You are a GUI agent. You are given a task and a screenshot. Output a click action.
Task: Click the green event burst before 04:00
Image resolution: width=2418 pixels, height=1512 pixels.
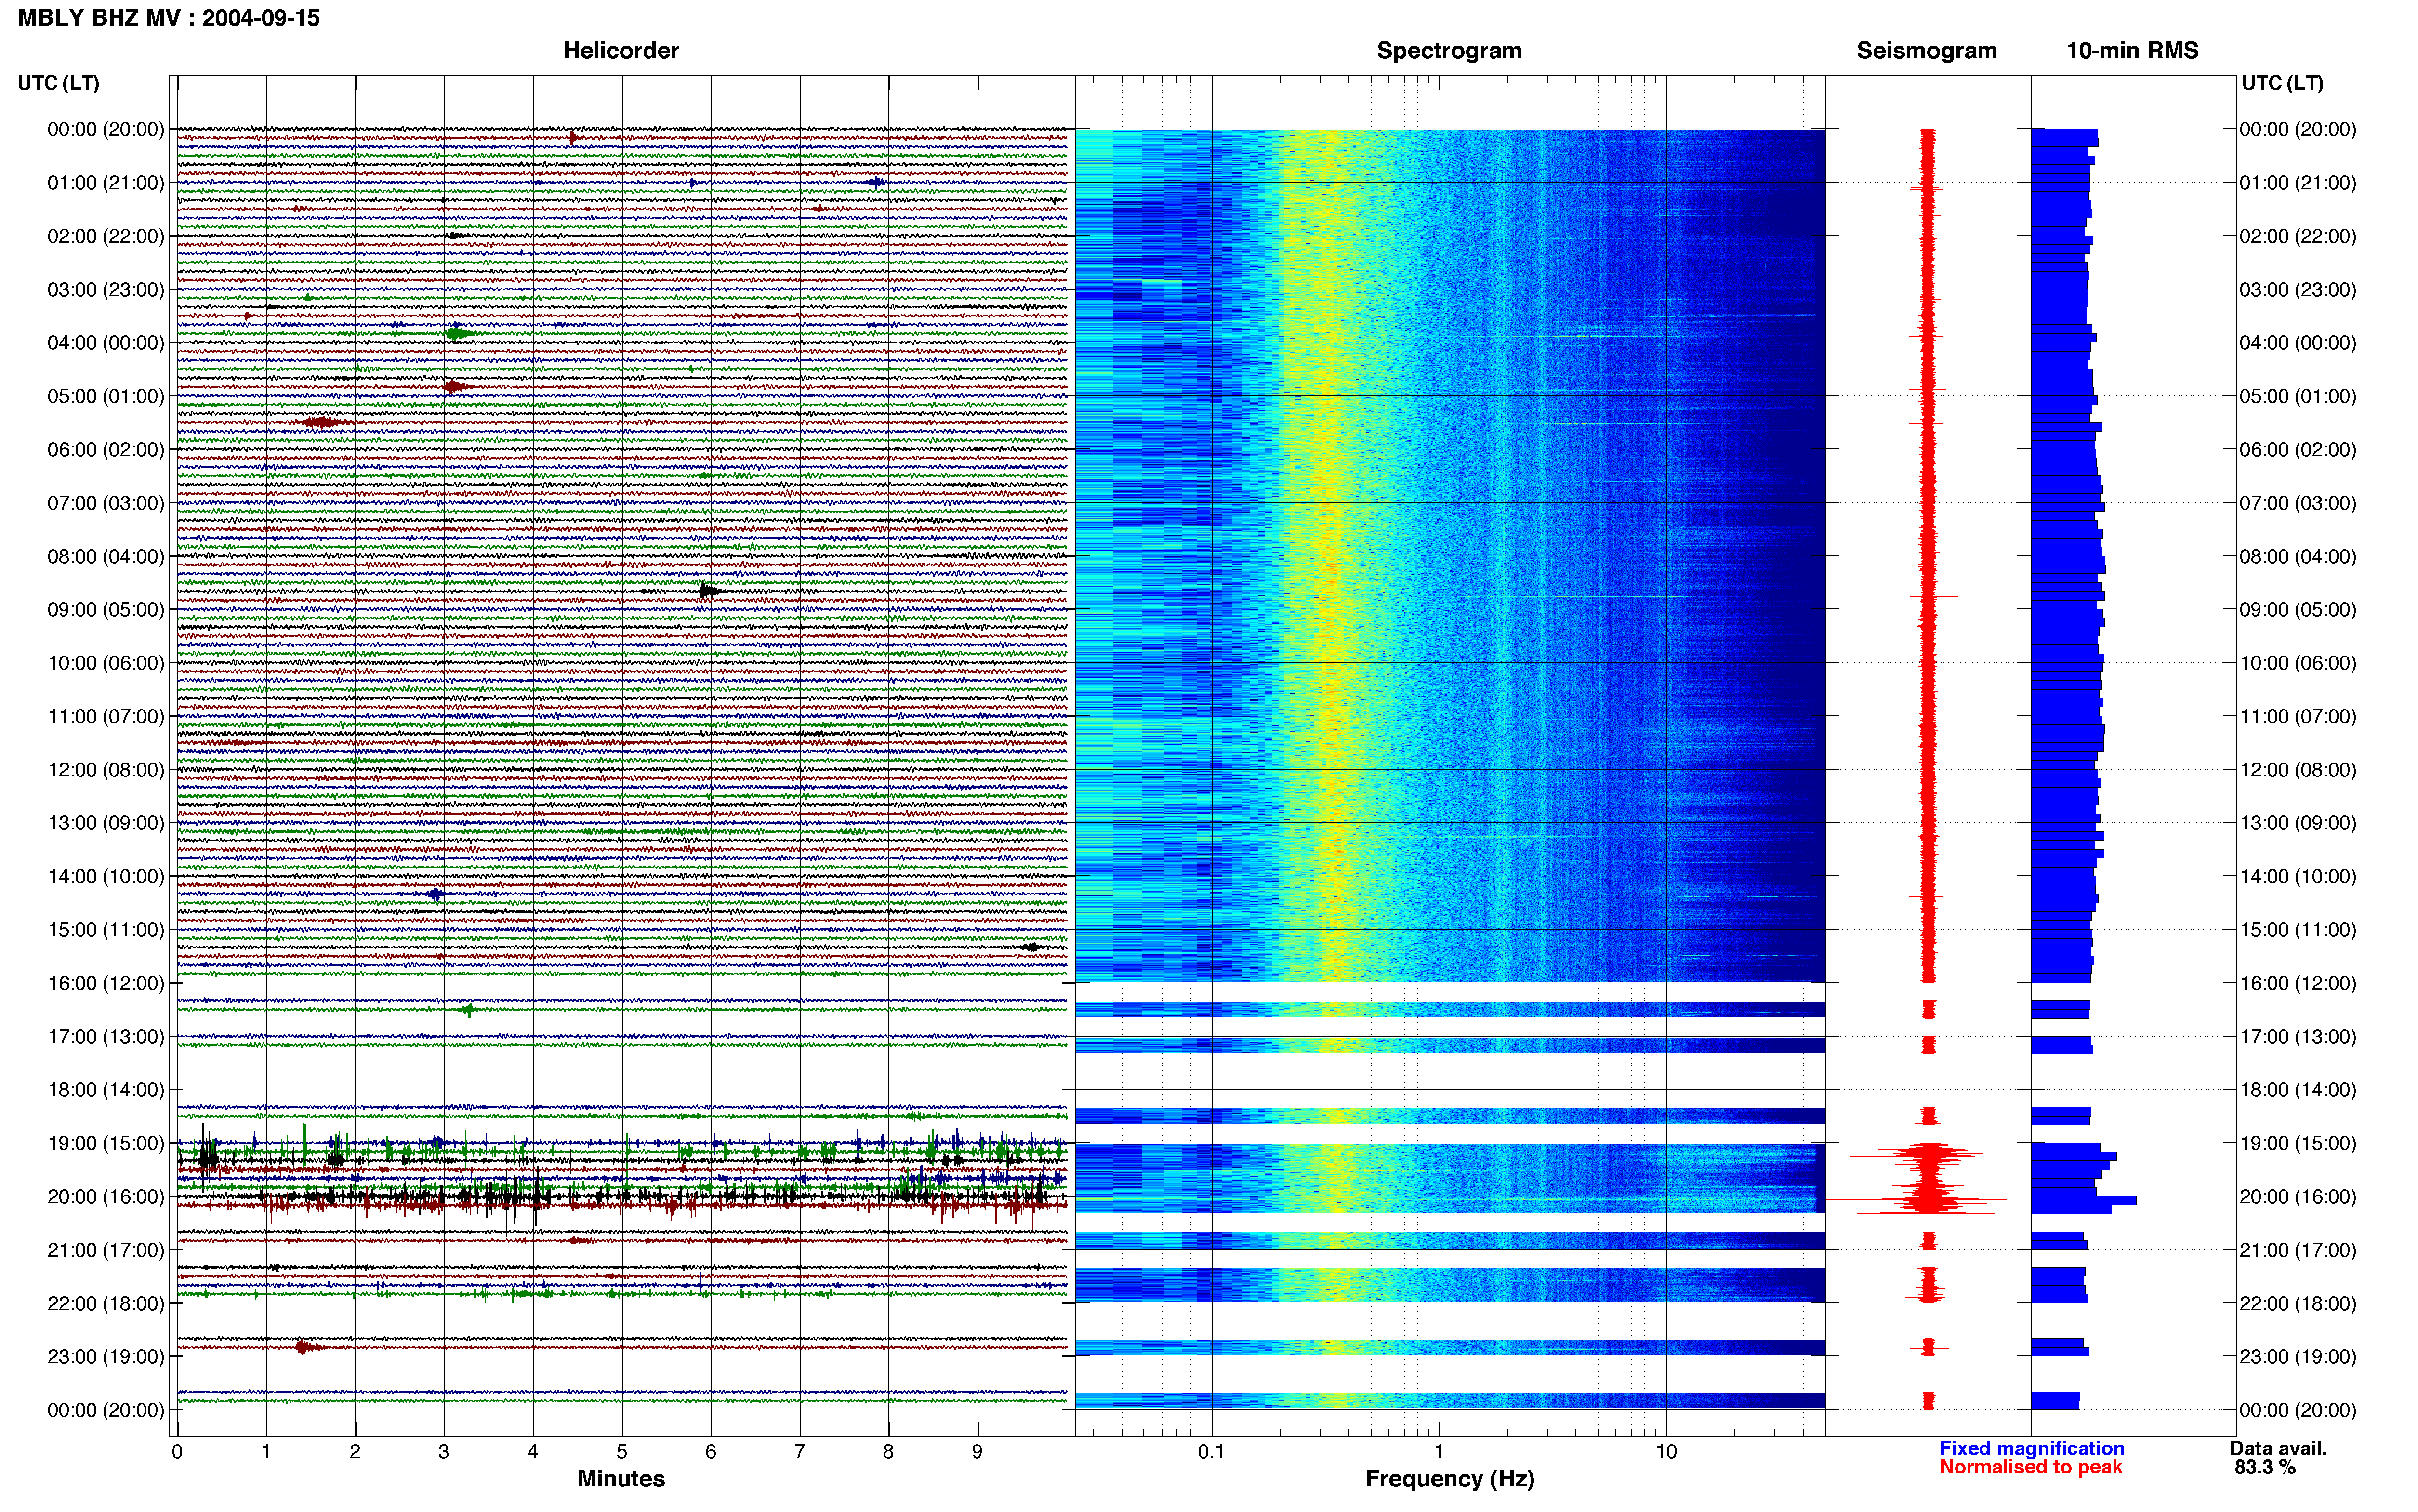[458, 333]
